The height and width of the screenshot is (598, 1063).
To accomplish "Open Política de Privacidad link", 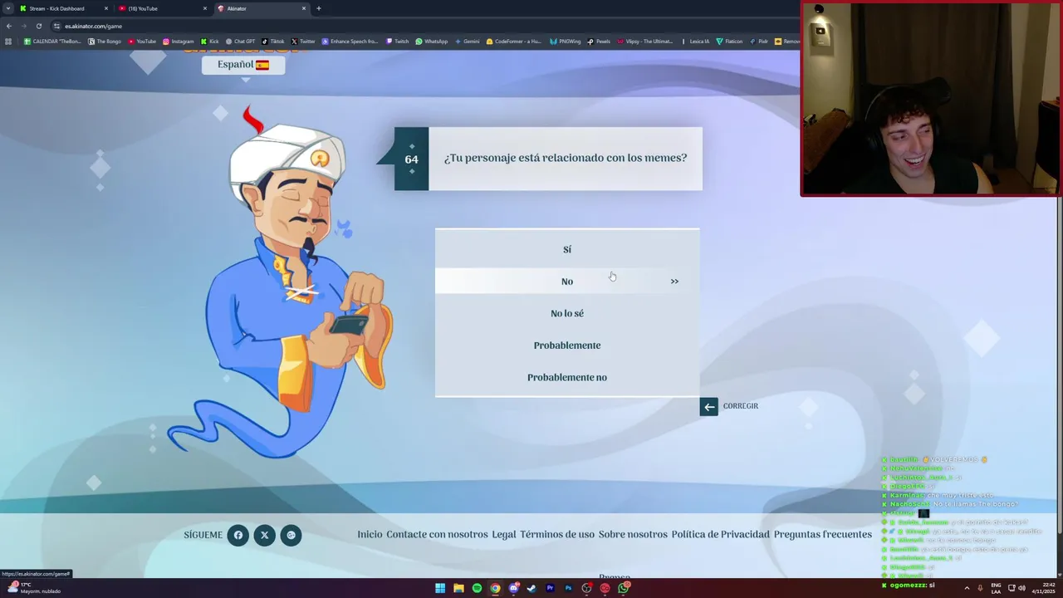I will pos(721,535).
